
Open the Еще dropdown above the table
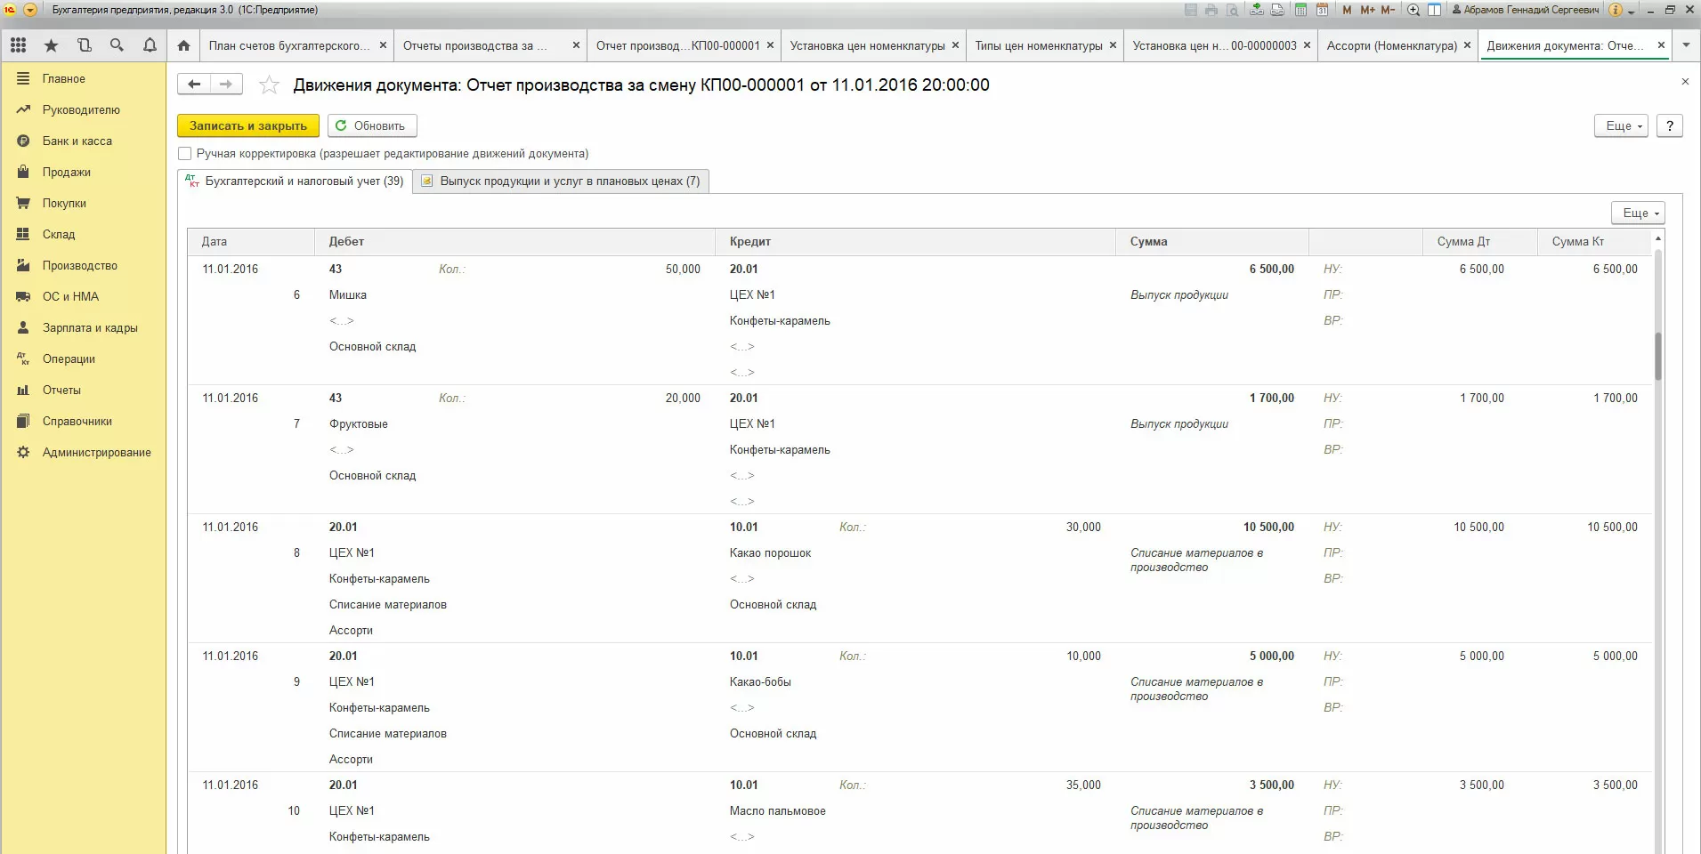[1638, 213]
